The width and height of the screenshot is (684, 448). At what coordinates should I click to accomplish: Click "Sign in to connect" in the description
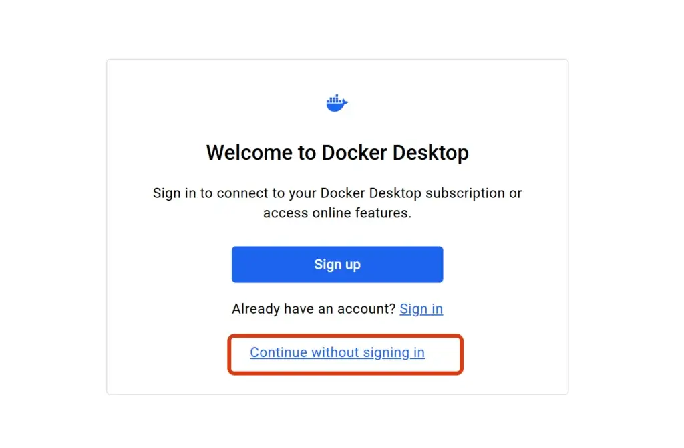200,193
